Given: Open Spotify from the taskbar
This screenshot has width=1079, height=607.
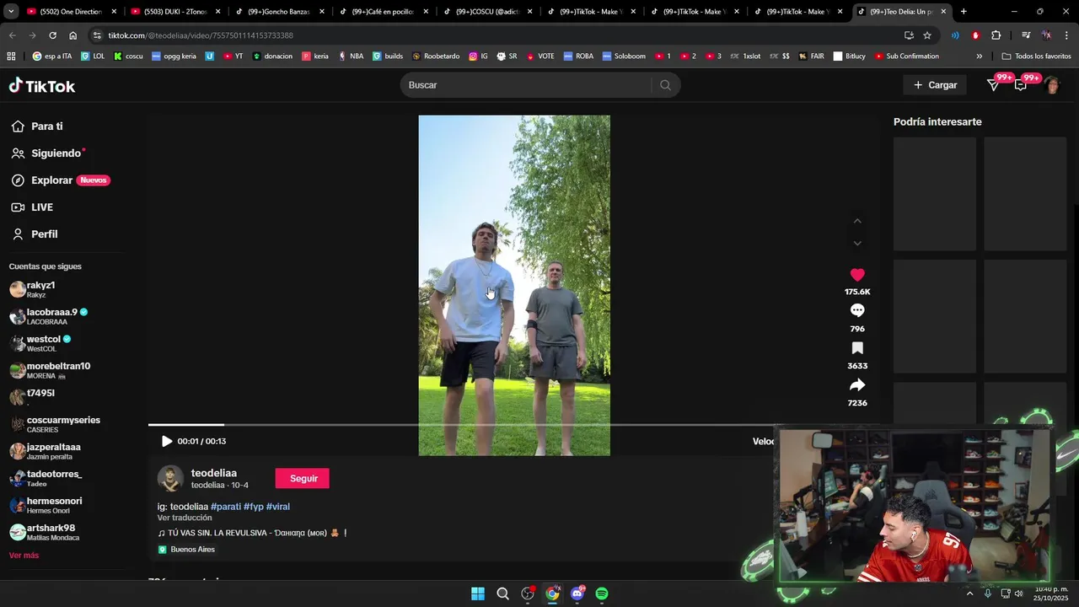Looking at the screenshot, I should point(602,594).
